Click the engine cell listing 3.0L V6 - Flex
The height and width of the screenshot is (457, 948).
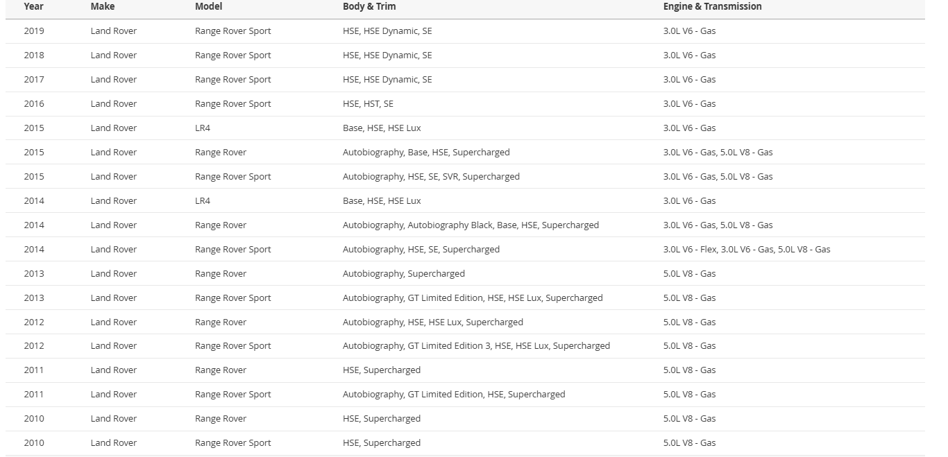click(746, 250)
